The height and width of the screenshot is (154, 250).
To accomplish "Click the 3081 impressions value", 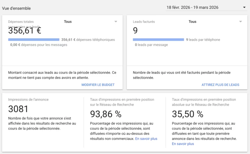I will point(18,109).
